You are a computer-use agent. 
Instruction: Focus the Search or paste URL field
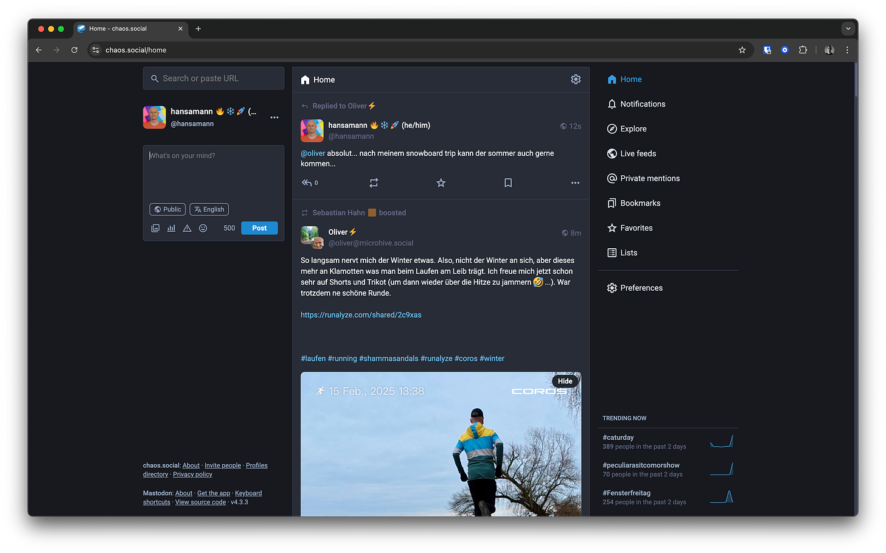point(214,78)
